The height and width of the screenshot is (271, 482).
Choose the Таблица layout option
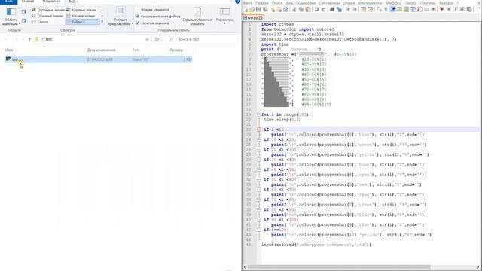[x=82, y=22]
